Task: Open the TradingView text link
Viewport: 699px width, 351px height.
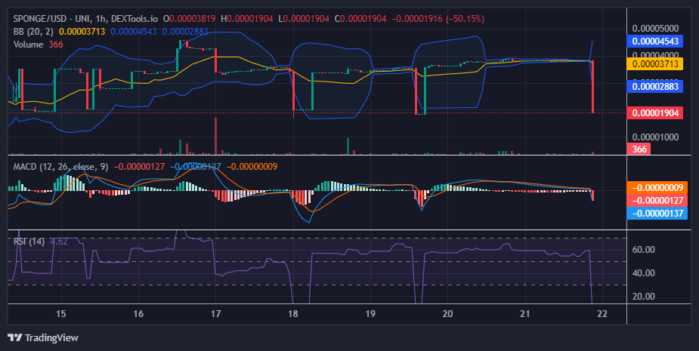Action: [51, 337]
